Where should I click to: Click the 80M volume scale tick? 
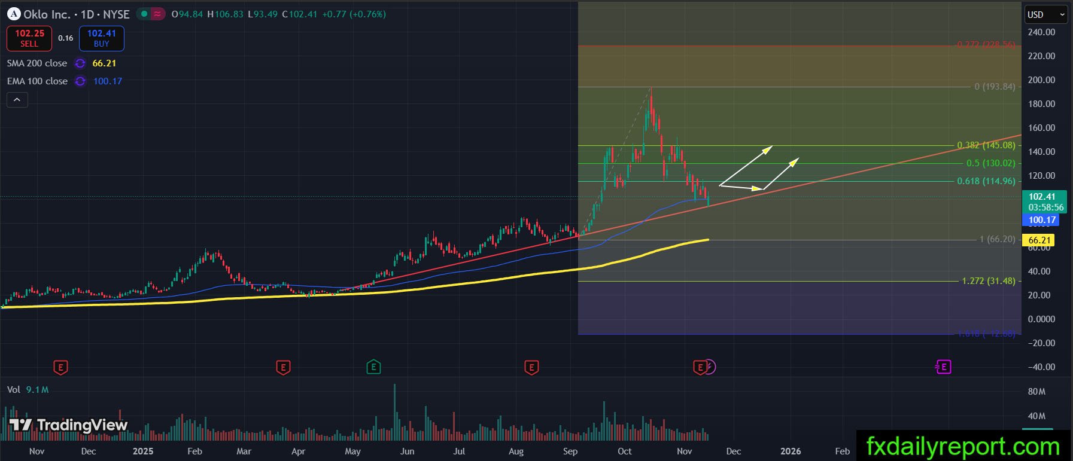[x=1036, y=392]
